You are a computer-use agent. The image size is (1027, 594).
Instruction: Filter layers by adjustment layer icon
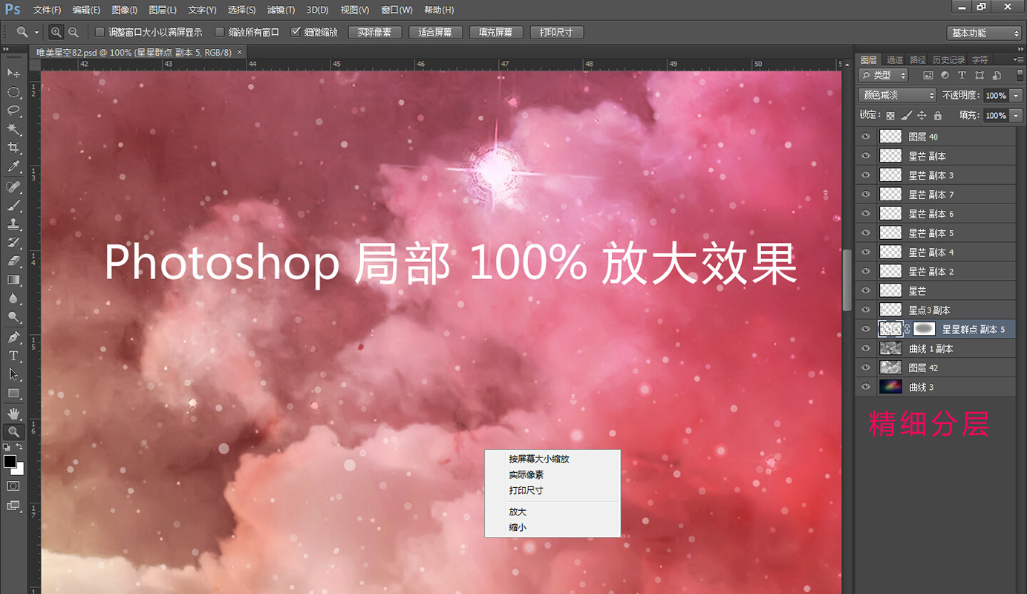pos(945,76)
